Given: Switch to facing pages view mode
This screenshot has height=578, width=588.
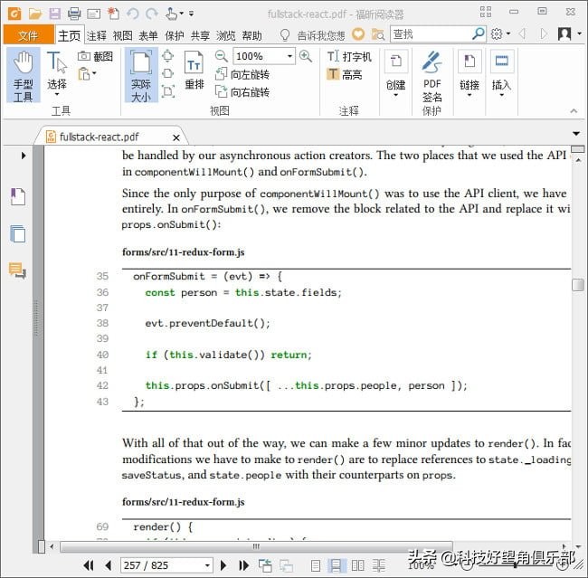Looking at the screenshot, I should pos(357,565).
